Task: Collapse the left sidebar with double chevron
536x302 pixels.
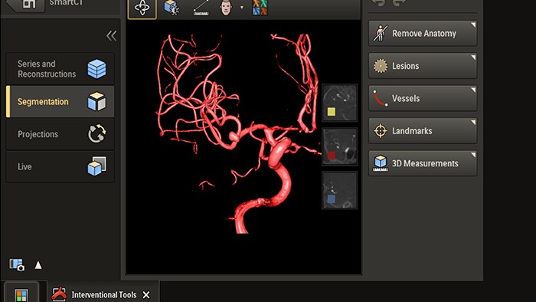Action: pyautogui.click(x=111, y=35)
